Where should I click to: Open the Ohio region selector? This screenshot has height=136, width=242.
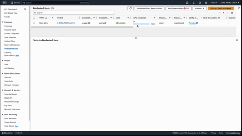[x=214, y=3]
